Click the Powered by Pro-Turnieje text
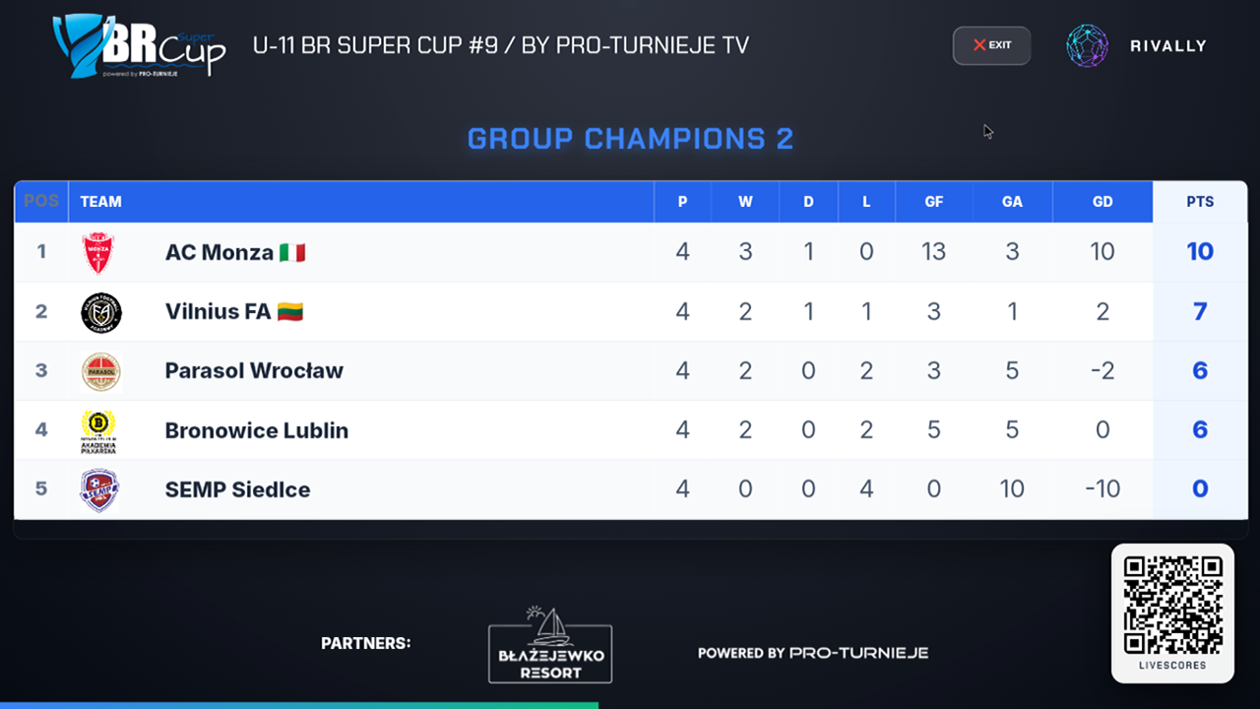 [813, 653]
